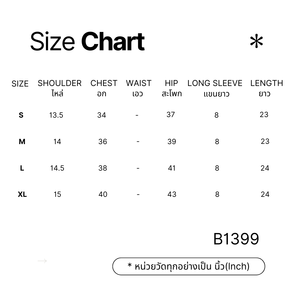Image resolution: width=292 pixels, height=292 pixels.
Task: Click the SIZE column header
Action: point(20,84)
